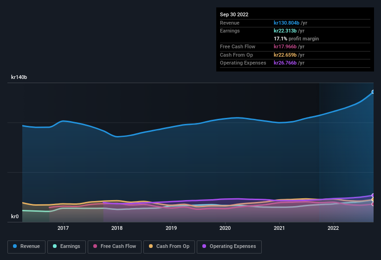Click the 2021 x-axis label
The image size is (381, 260).
(x=279, y=228)
